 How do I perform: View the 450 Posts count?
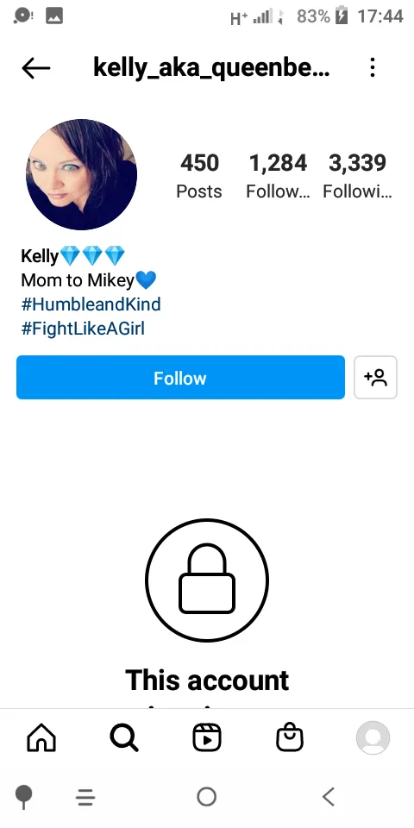tap(199, 176)
